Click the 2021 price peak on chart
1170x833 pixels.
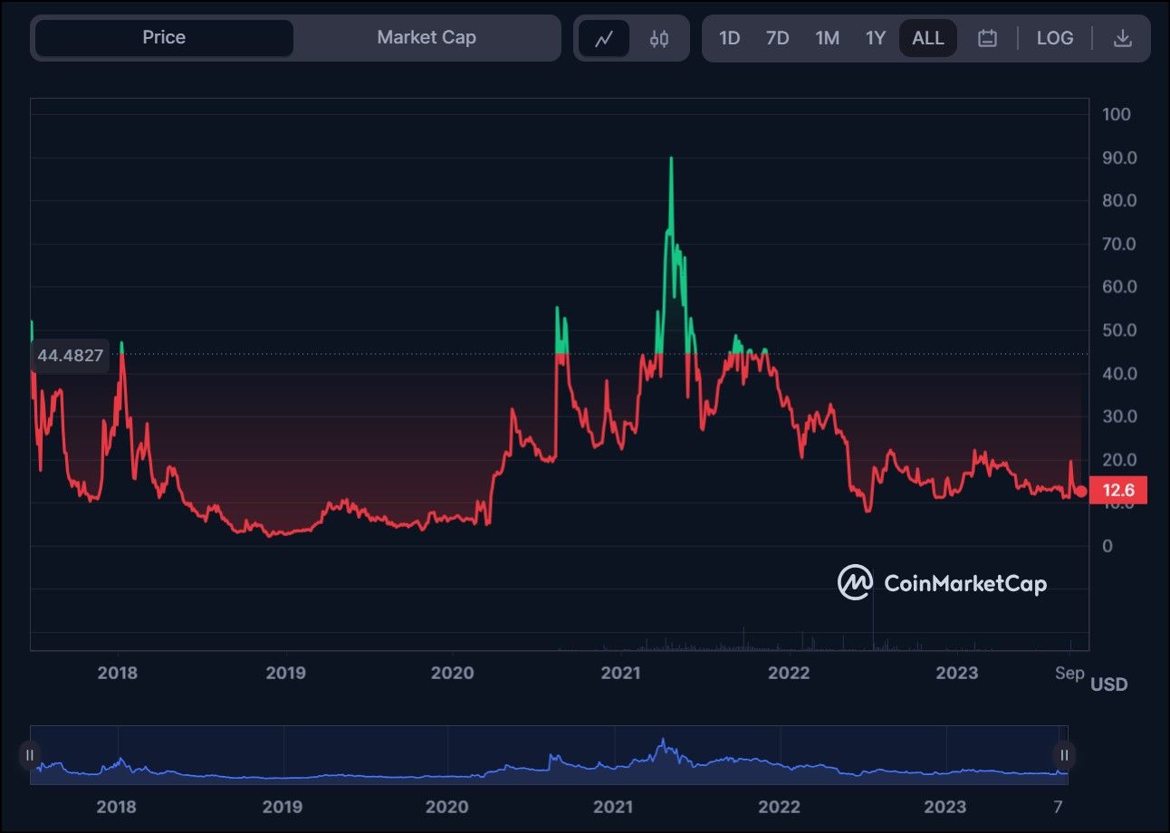(x=671, y=159)
